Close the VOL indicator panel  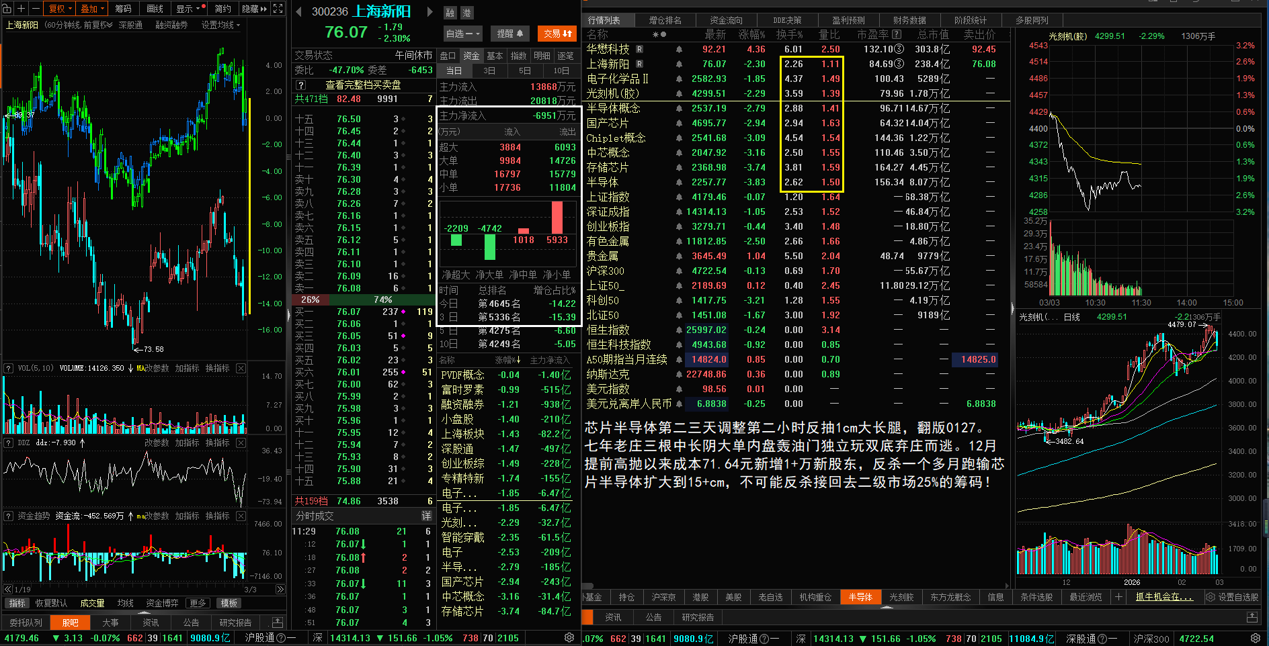pos(241,368)
